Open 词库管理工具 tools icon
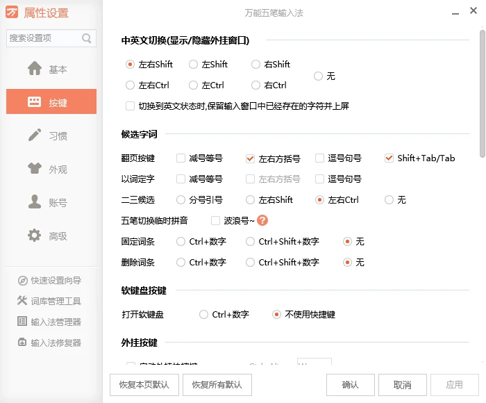Image resolution: width=486 pixels, height=403 pixels. (23, 302)
